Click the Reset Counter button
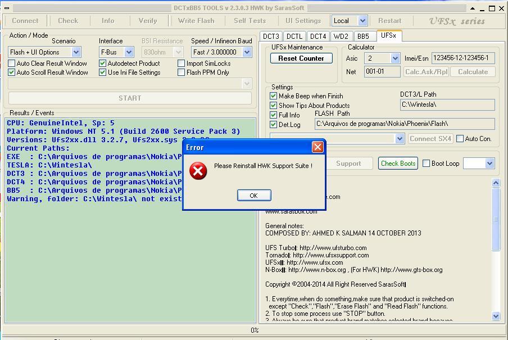508x340 pixels. [x=301, y=58]
